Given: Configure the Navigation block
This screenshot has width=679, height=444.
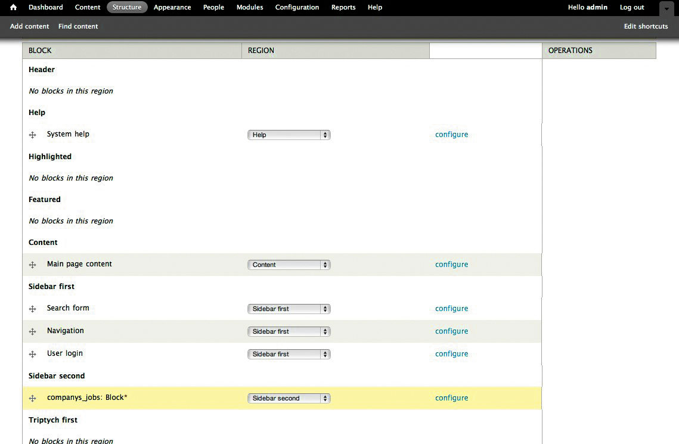Looking at the screenshot, I should tap(452, 331).
